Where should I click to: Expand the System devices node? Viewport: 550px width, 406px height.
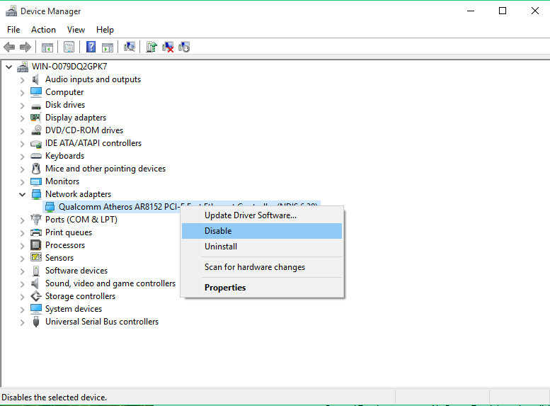22,309
